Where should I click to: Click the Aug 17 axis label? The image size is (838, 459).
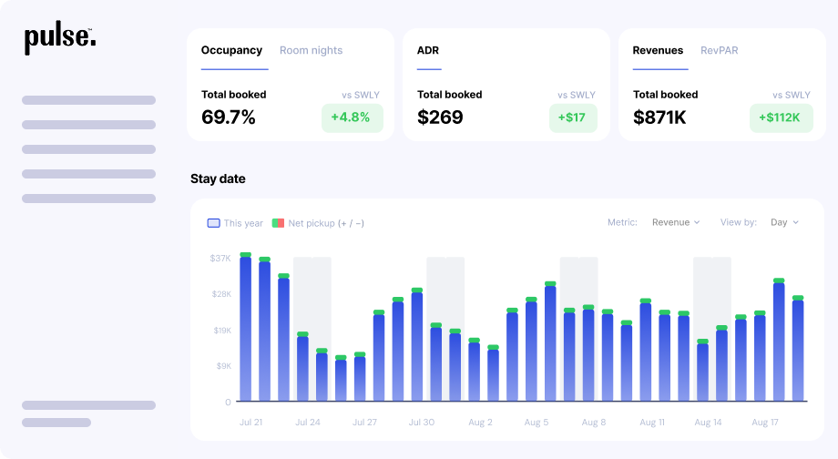[x=765, y=423]
